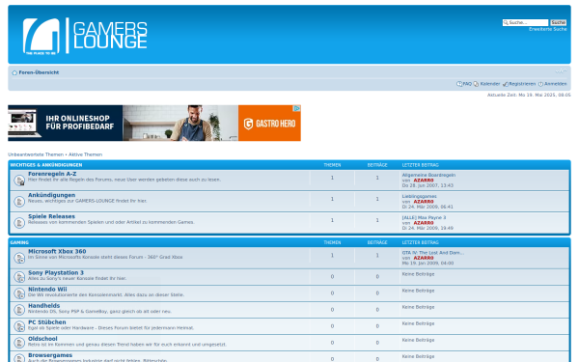Click the Aktuelle Zeit timestamp text
Image resolution: width=579 pixels, height=362 pixels.
(x=529, y=95)
